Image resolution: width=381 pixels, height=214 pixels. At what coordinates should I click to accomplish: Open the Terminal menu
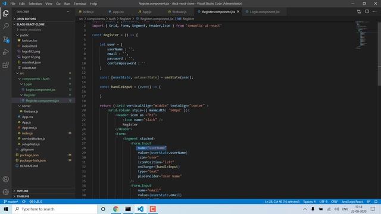coord(80,4)
